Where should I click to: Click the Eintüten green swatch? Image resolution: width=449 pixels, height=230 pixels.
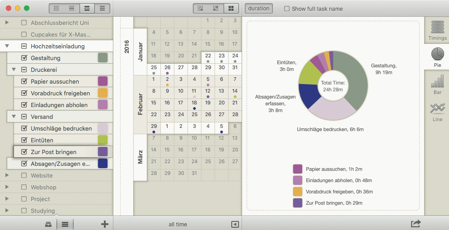103,140
